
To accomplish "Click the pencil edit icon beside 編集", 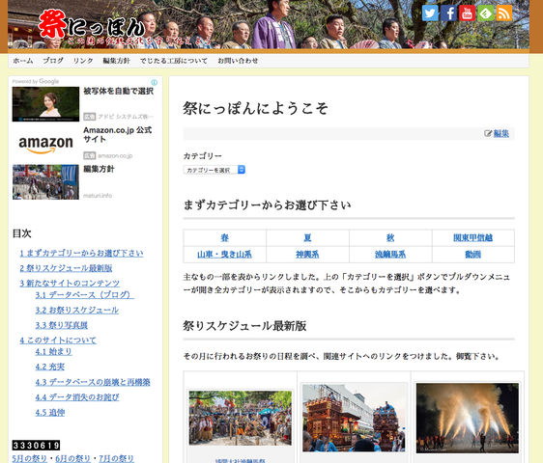I will click(488, 133).
